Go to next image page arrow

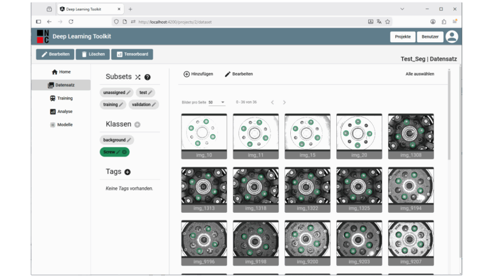(284, 102)
